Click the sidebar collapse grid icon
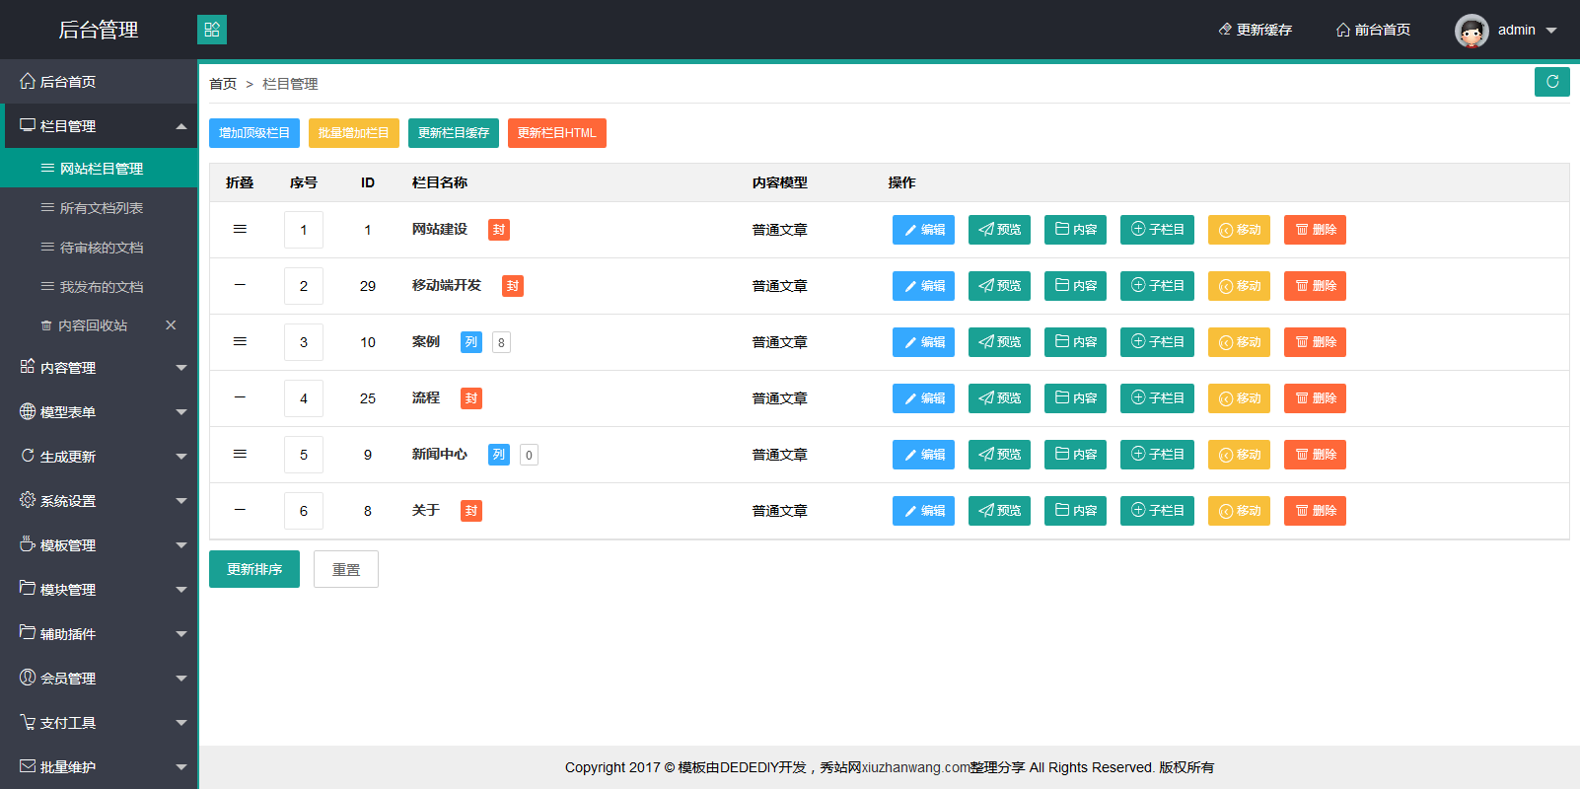Image resolution: width=1580 pixels, height=789 pixels. pyautogui.click(x=212, y=30)
